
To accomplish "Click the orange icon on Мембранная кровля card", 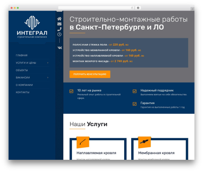I will pyautogui.click(x=145, y=142).
